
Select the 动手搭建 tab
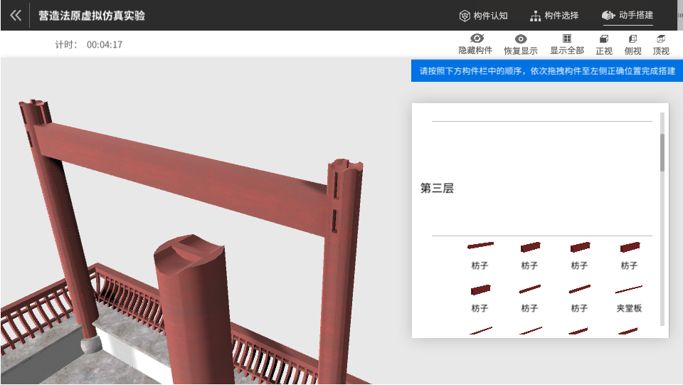(627, 16)
